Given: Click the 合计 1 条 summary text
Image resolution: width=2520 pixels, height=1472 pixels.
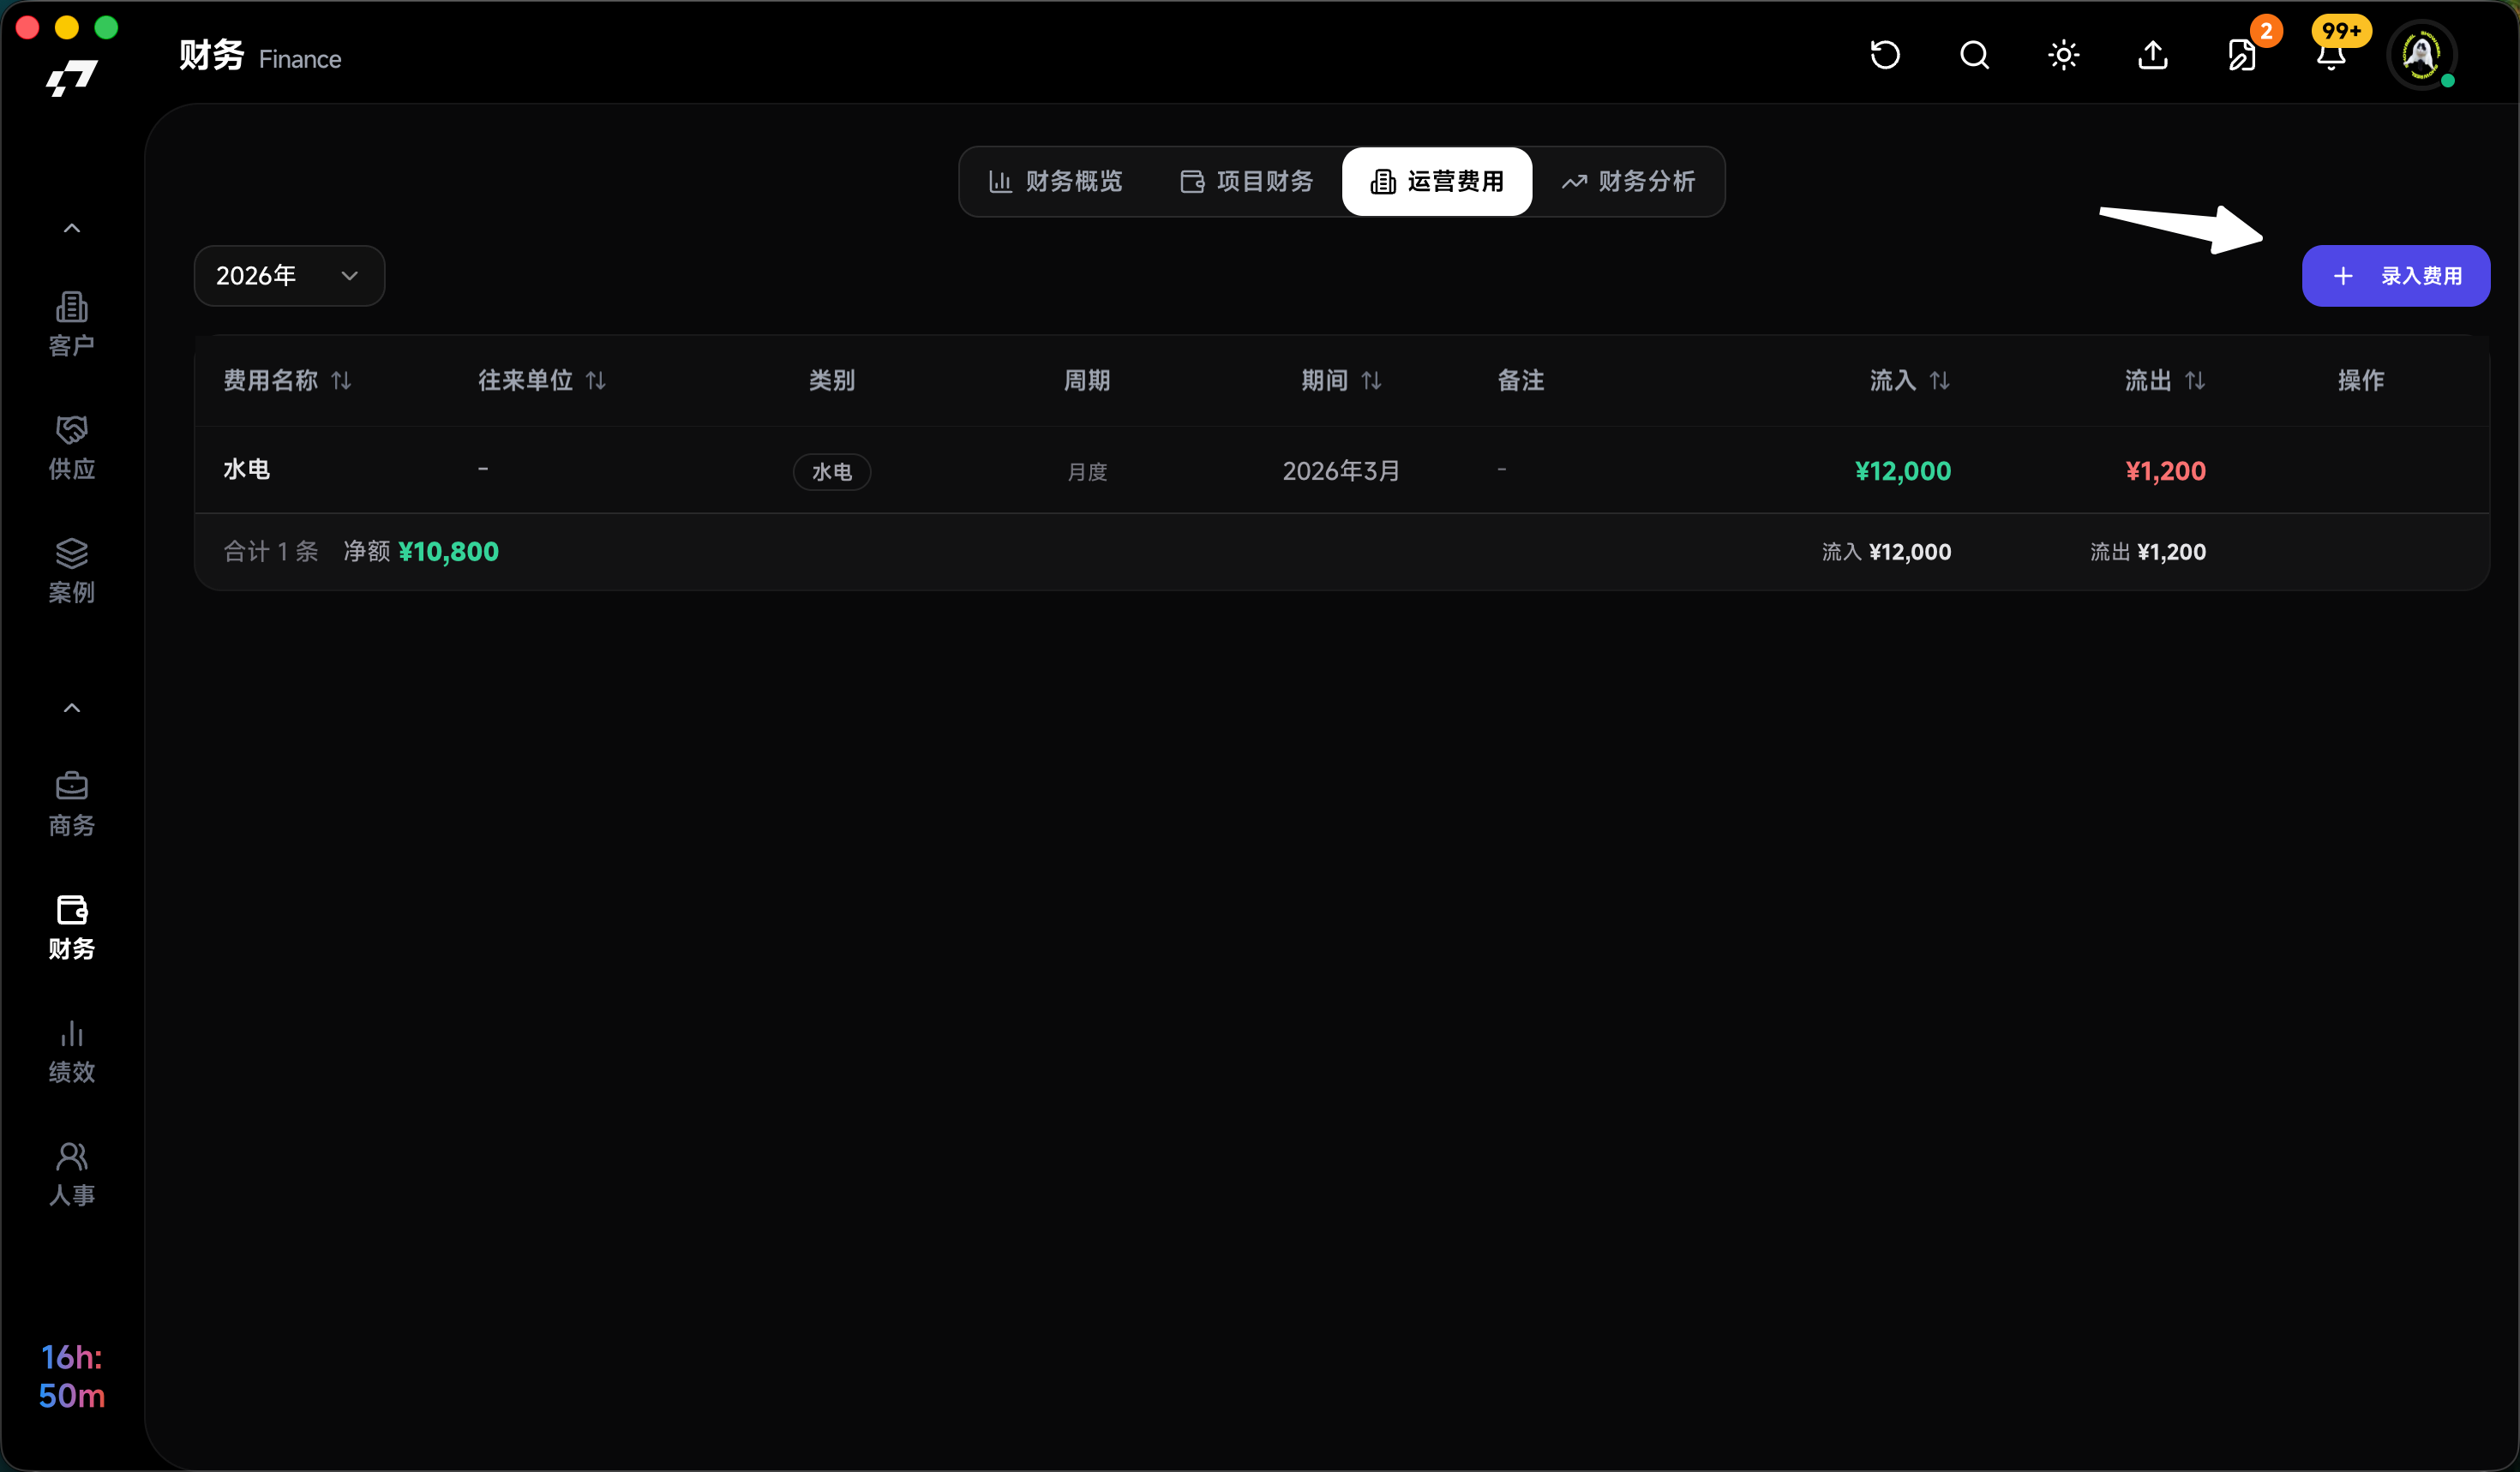Looking at the screenshot, I should (x=270, y=552).
